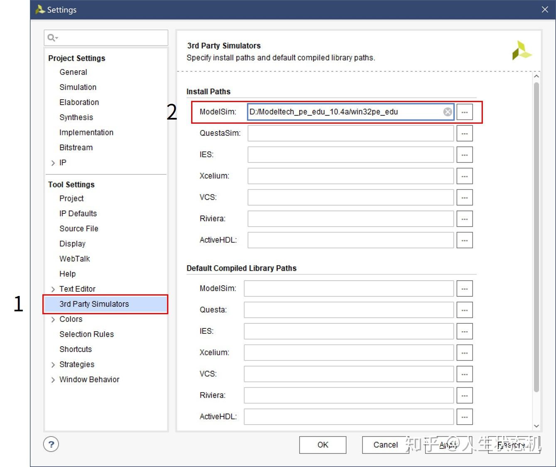The height and width of the screenshot is (467, 556).
Task: Expand the Window Behavior node
Action: click(53, 380)
